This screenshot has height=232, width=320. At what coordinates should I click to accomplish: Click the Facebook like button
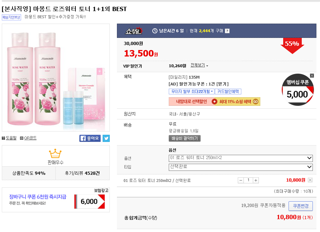[x=90, y=138]
